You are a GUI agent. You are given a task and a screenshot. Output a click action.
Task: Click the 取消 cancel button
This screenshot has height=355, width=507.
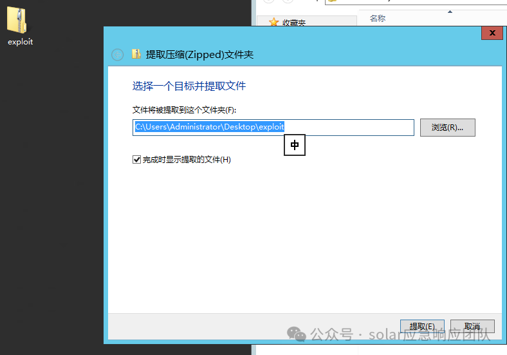point(472,326)
